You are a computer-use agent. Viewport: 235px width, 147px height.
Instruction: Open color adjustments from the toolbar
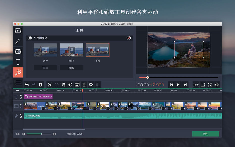pyautogui.click(x=70, y=85)
